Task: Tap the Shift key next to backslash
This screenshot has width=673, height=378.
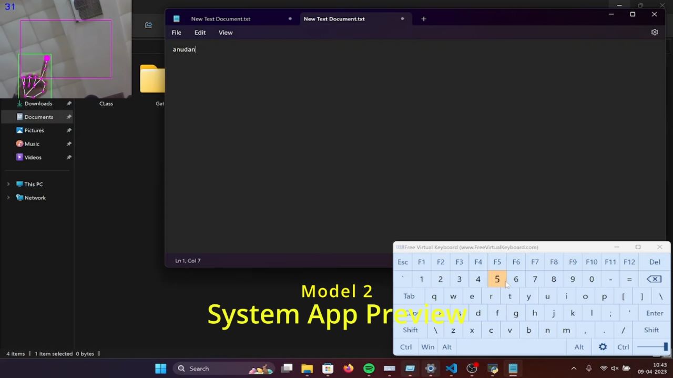Action: [x=410, y=330]
